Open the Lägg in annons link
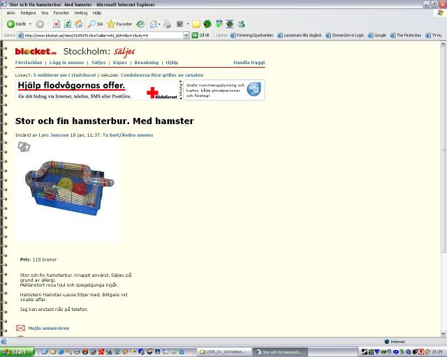Viewport: 447px width, 357px height. 67,63
